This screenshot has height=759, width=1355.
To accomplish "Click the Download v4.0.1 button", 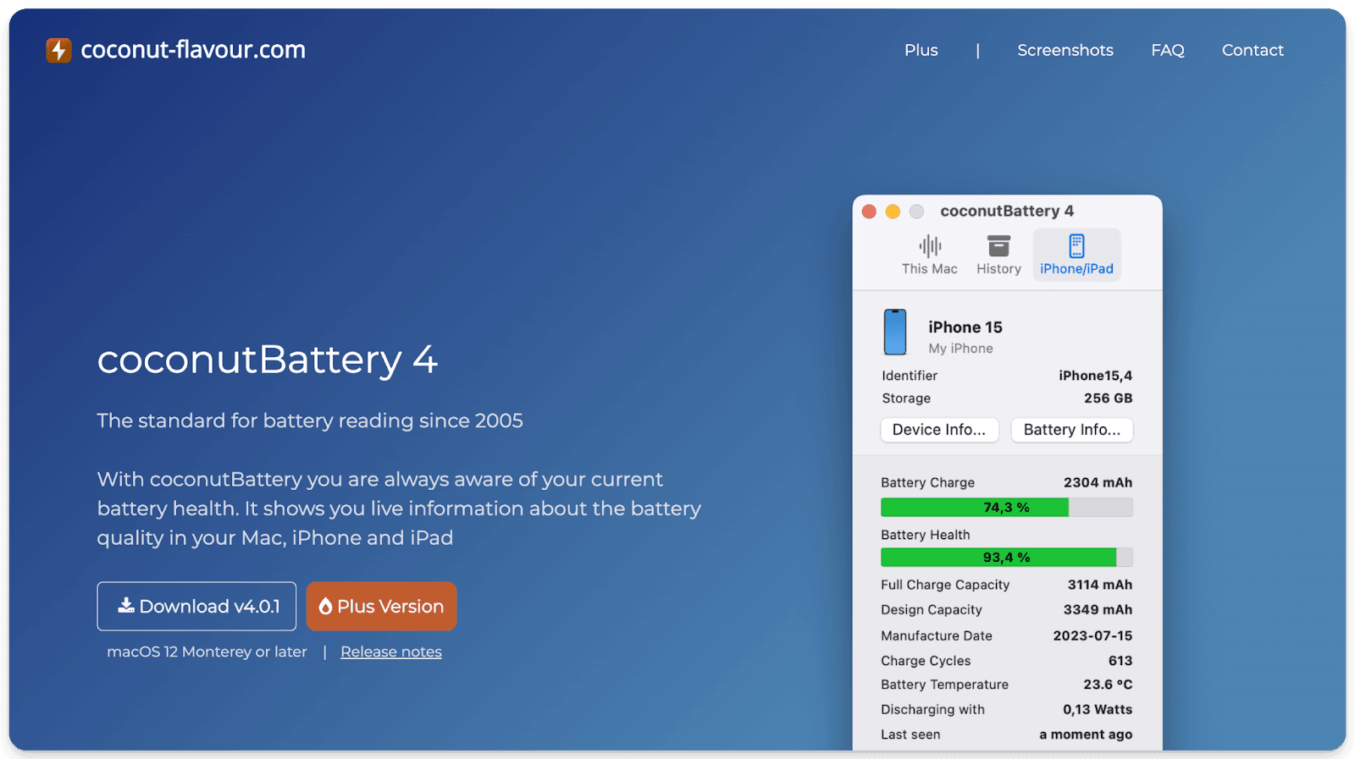I will (x=196, y=606).
